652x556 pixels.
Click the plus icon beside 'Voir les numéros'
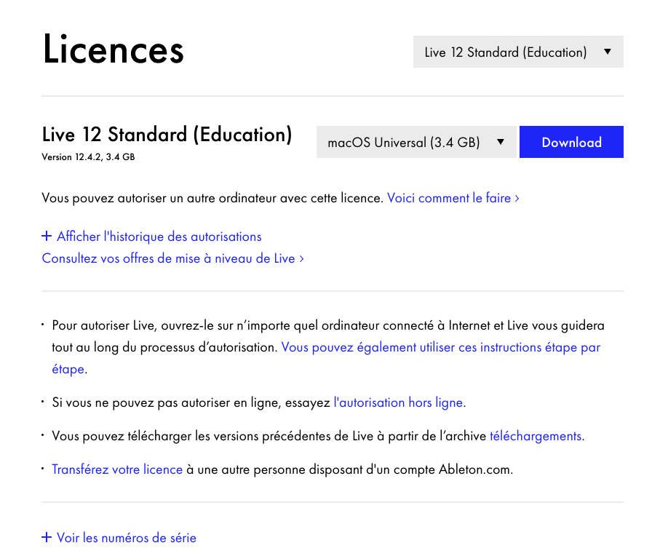(x=47, y=537)
